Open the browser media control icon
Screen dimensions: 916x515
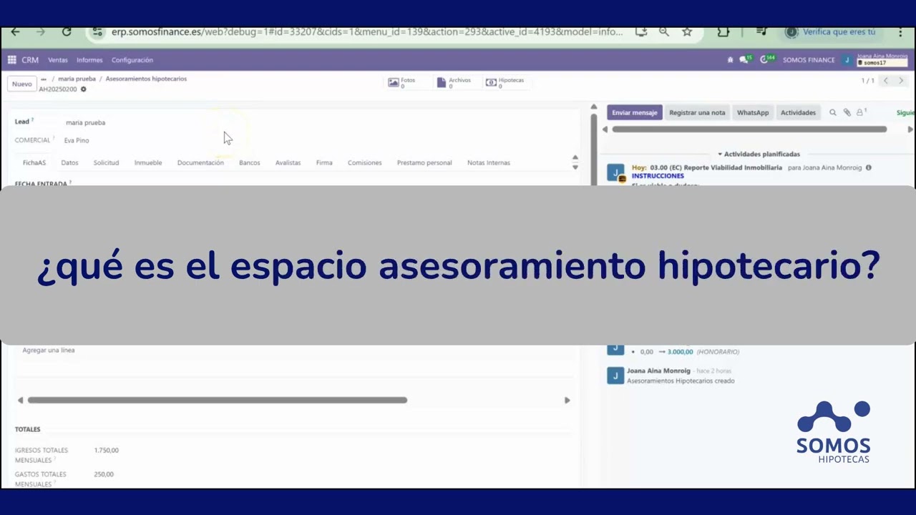(761, 32)
